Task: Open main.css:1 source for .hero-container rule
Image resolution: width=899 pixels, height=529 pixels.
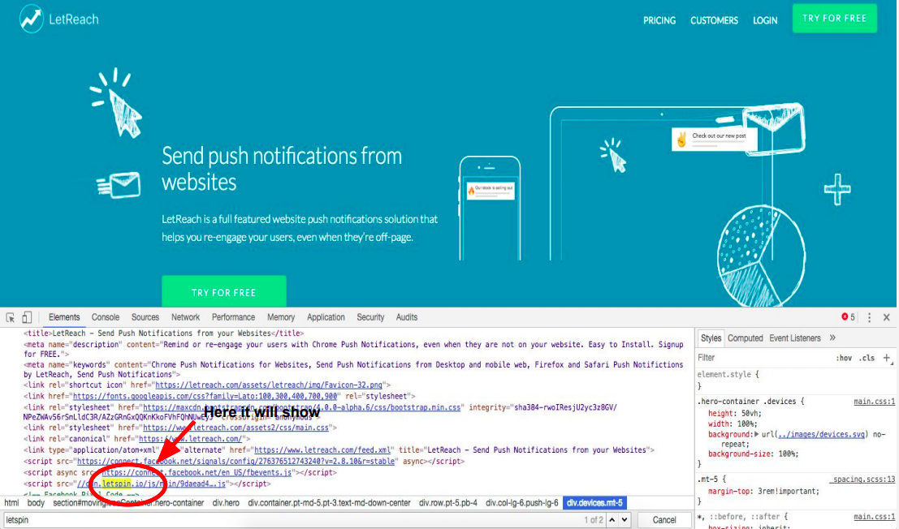Action: tap(874, 402)
